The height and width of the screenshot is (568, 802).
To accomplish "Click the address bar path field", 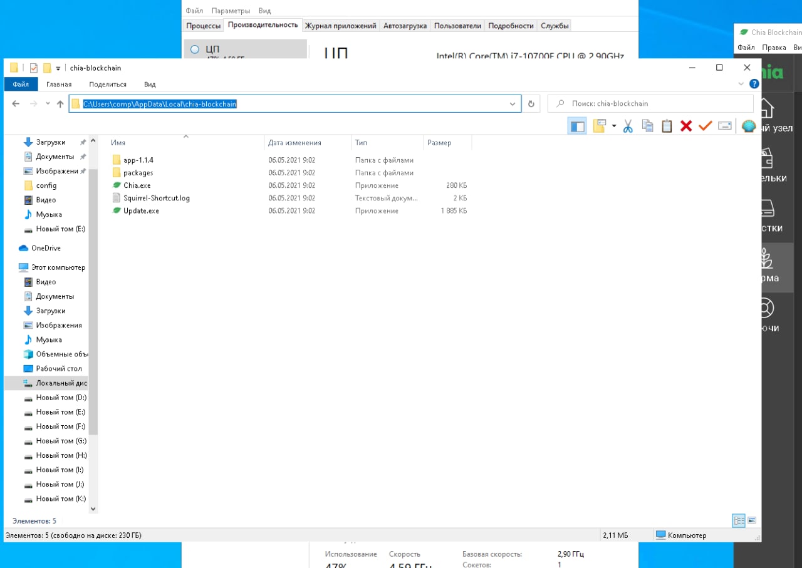I will pos(295,104).
